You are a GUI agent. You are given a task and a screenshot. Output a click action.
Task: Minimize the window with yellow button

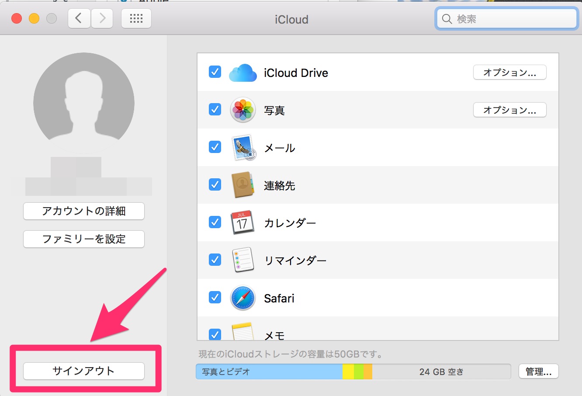tap(34, 18)
